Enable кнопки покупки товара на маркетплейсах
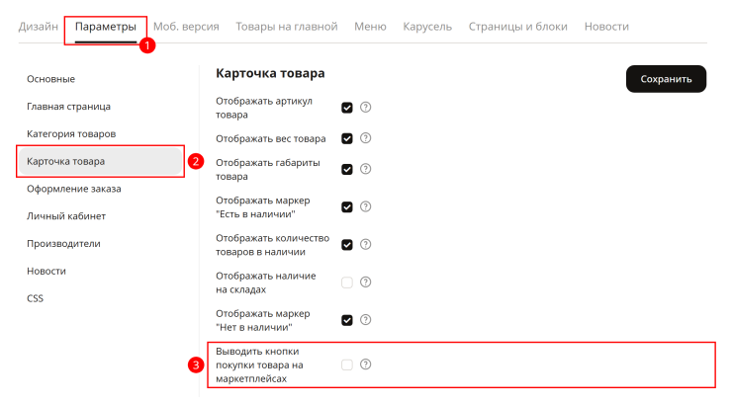 tap(347, 364)
